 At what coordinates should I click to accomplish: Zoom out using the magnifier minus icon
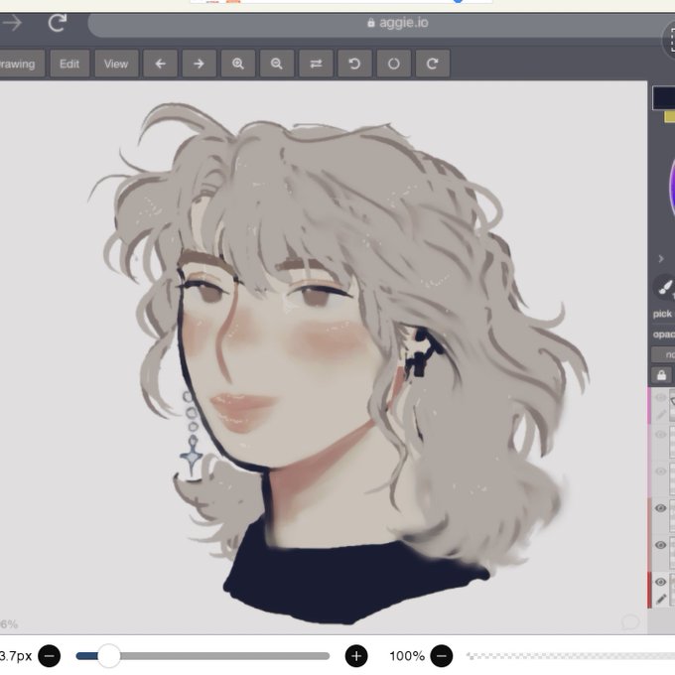click(277, 64)
